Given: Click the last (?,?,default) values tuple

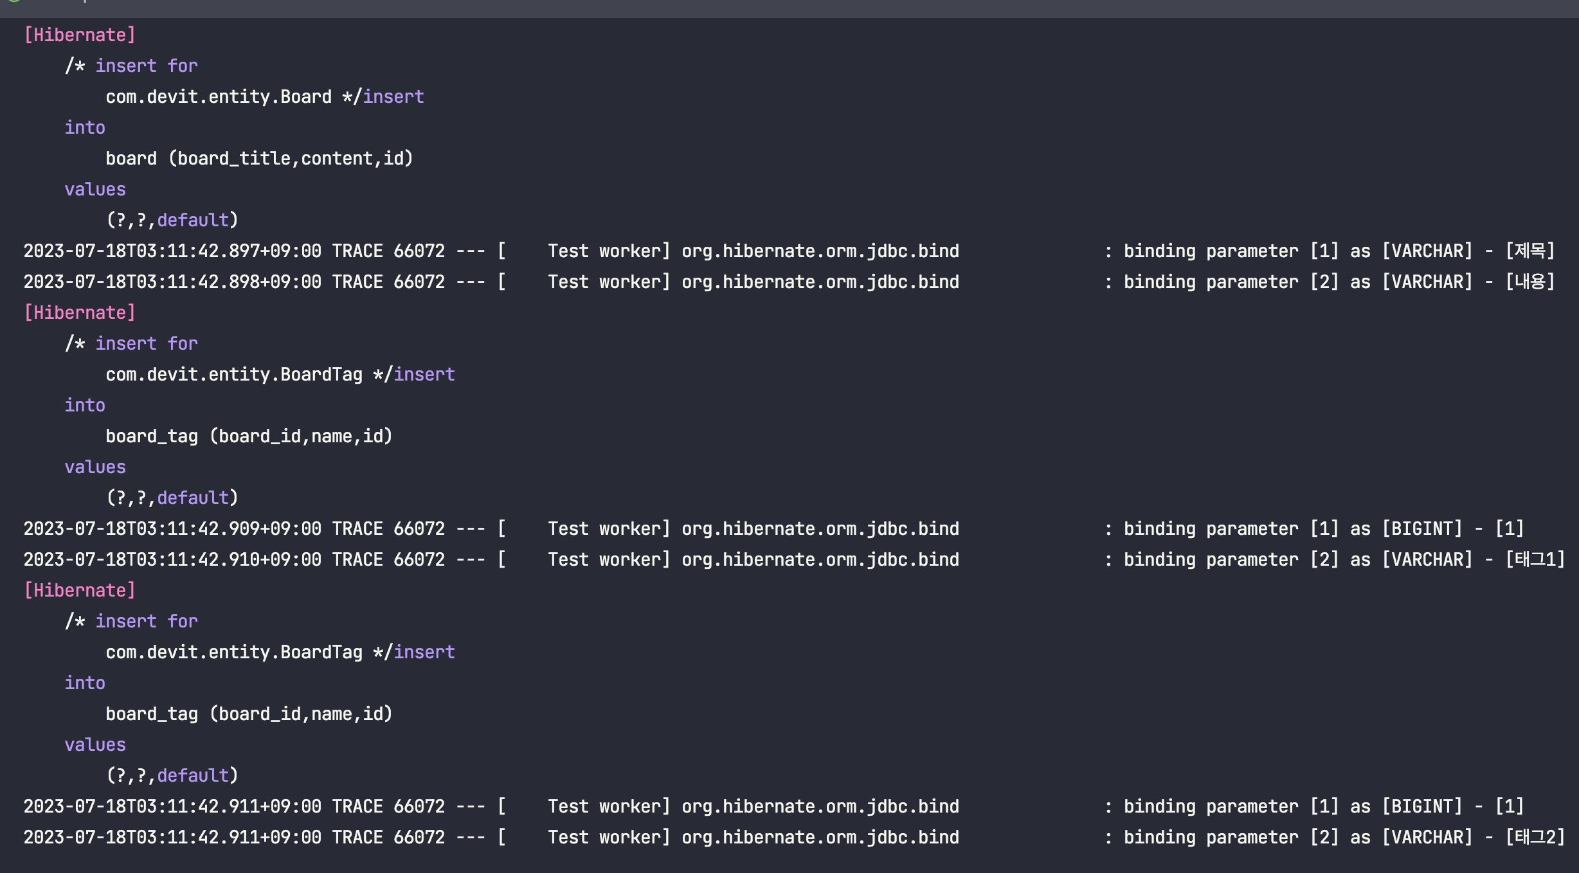Looking at the screenshot, I should 172,775.
